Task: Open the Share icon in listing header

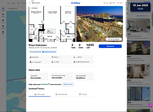Action: (111, 3)
